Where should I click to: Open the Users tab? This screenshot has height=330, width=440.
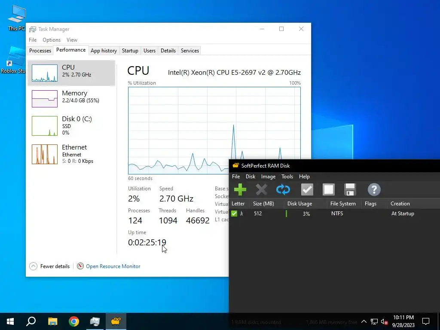[149, 51]
